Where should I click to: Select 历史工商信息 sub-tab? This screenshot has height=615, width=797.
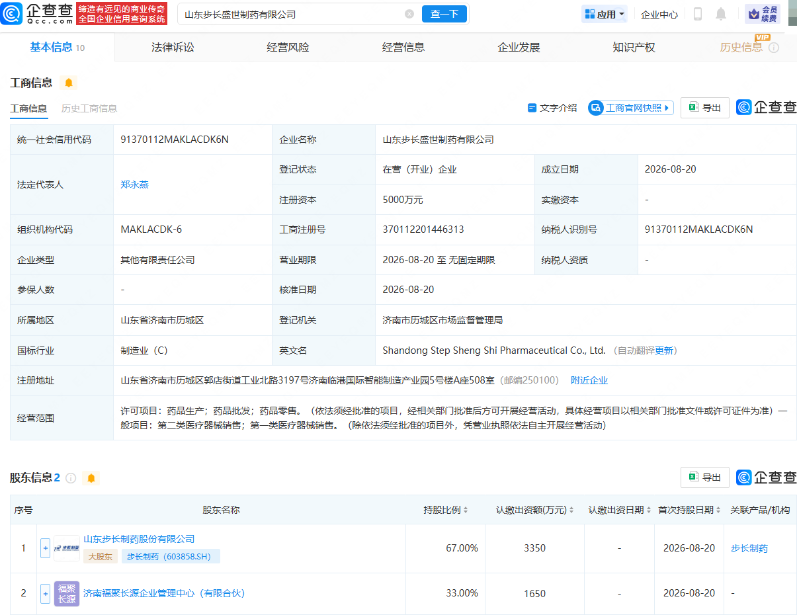coord(89,108)
